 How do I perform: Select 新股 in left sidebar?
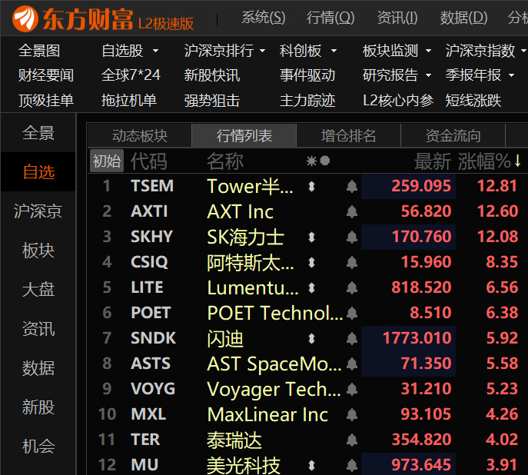click(x=38, y=407)
